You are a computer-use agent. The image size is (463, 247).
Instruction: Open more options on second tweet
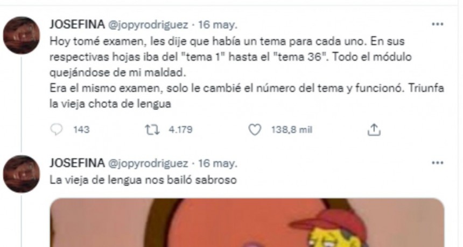point(437,163)
